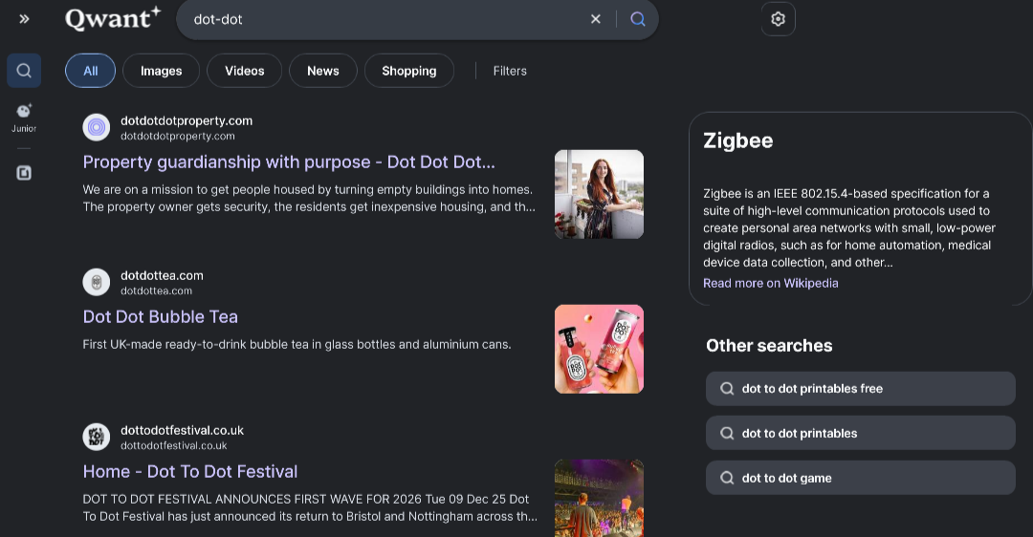
Task: Open the settings gear icon
Action: tap(778, 19)
